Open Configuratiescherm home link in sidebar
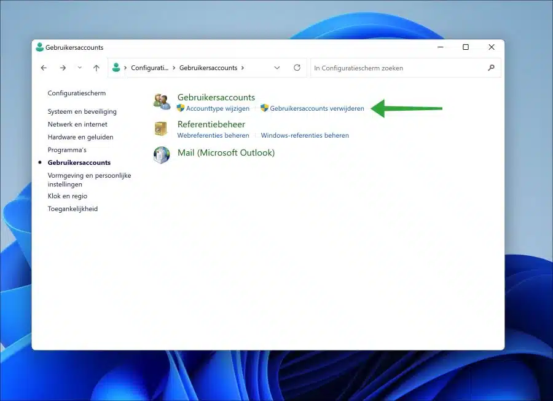 [x=77, y=93]
